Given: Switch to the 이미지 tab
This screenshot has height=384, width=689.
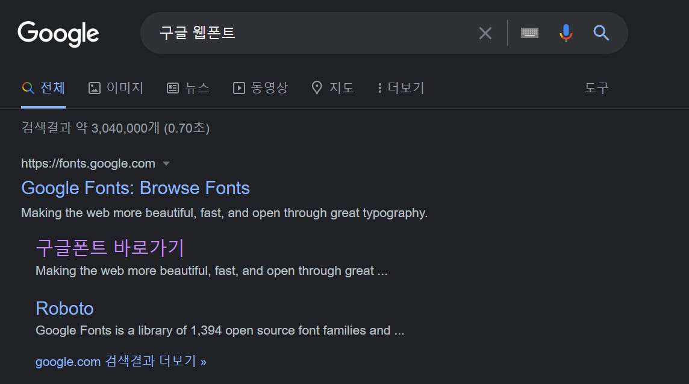Looking at the screenshot, I should (116, 88).
